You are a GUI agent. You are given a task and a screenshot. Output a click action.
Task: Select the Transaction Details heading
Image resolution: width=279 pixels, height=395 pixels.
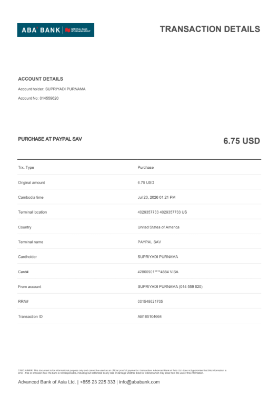pos(210,29)
